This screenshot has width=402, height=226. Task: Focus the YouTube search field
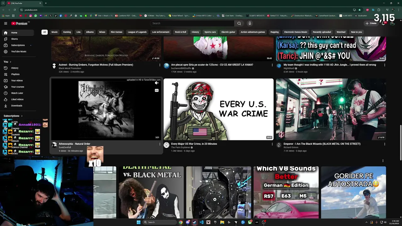pos(192,23)
